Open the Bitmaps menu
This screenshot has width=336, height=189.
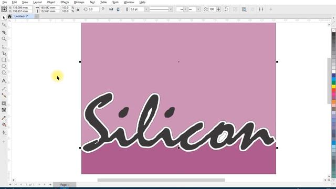79,2
